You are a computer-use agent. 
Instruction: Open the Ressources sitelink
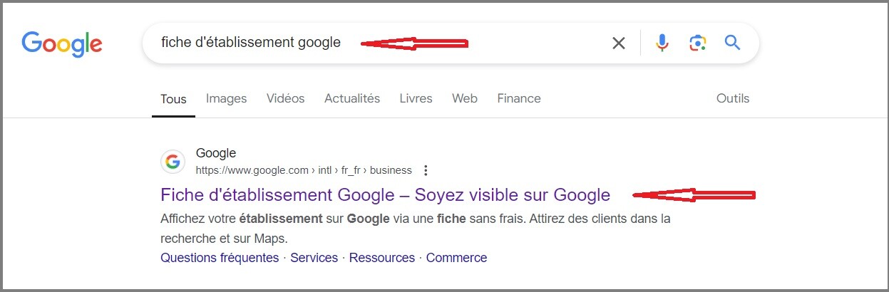pos(382,258)
